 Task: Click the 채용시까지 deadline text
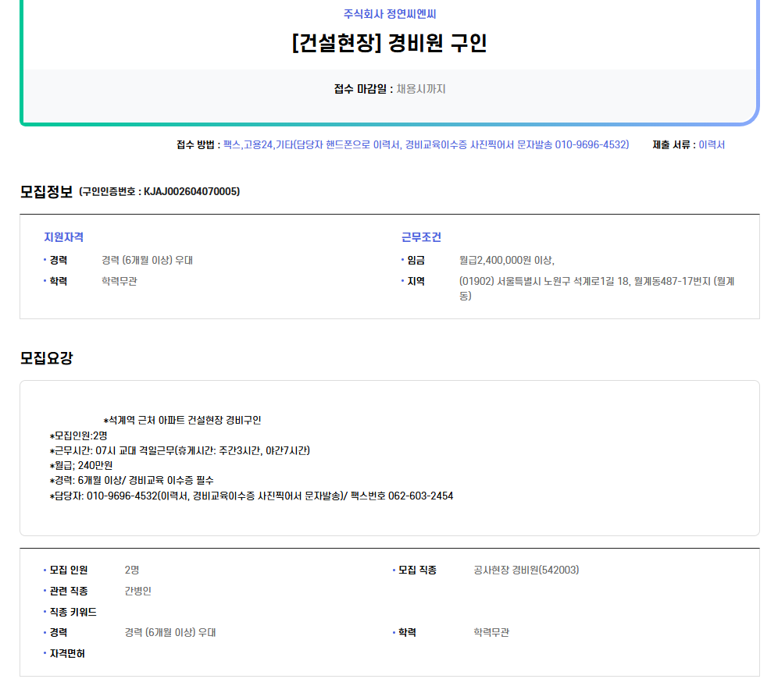click(x=420, y=89)
